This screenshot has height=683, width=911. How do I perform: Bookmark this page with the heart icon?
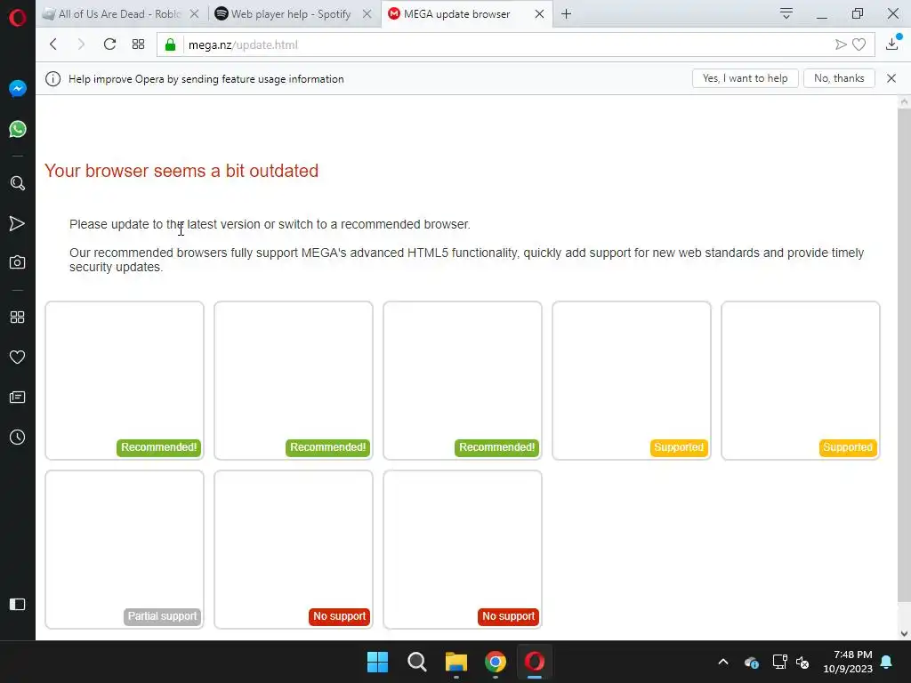click(859, 44)
